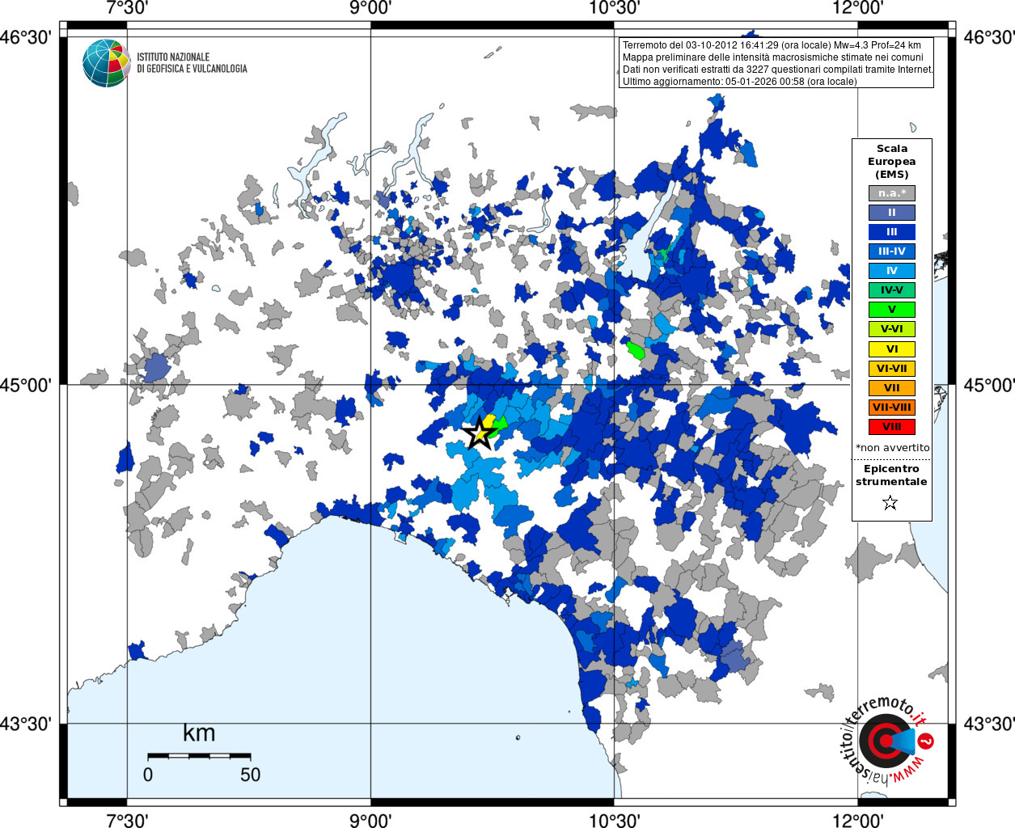Select the VI yellow legend swatch
Image resolution: width=1015 pixels, height=828 pixels.
pos(892,349)
